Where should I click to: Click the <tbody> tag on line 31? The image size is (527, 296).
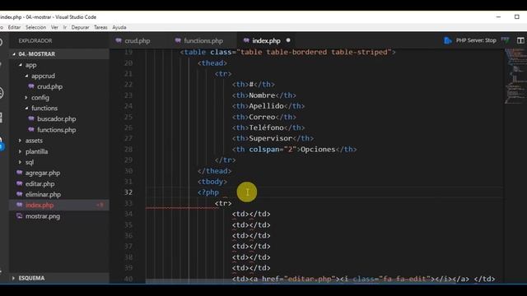(212, 182)
